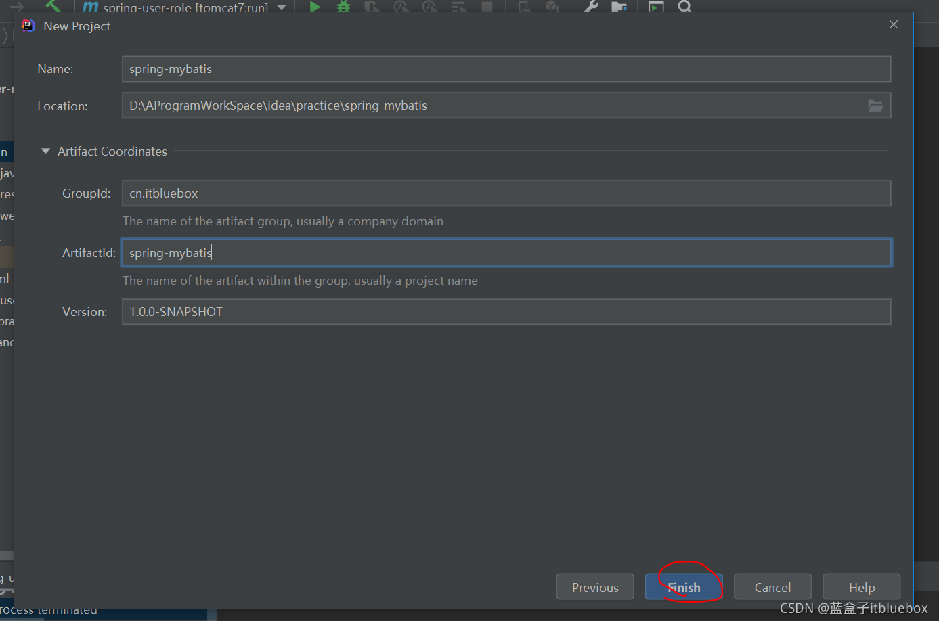
Task: Open settings with the wrench icon
Action: pyautogui.click(x=590, y=6)
